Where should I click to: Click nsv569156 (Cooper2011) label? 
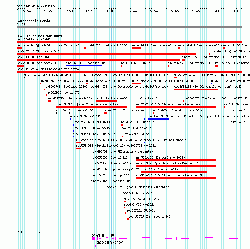pos(159,169)
